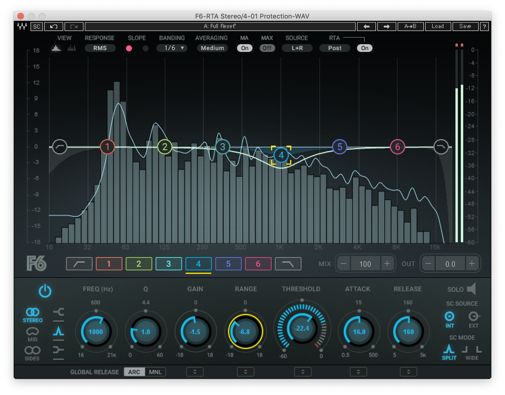Open the 1/6 banding dropdown
This screenshot has width=505, height=395.
(172, 48)
